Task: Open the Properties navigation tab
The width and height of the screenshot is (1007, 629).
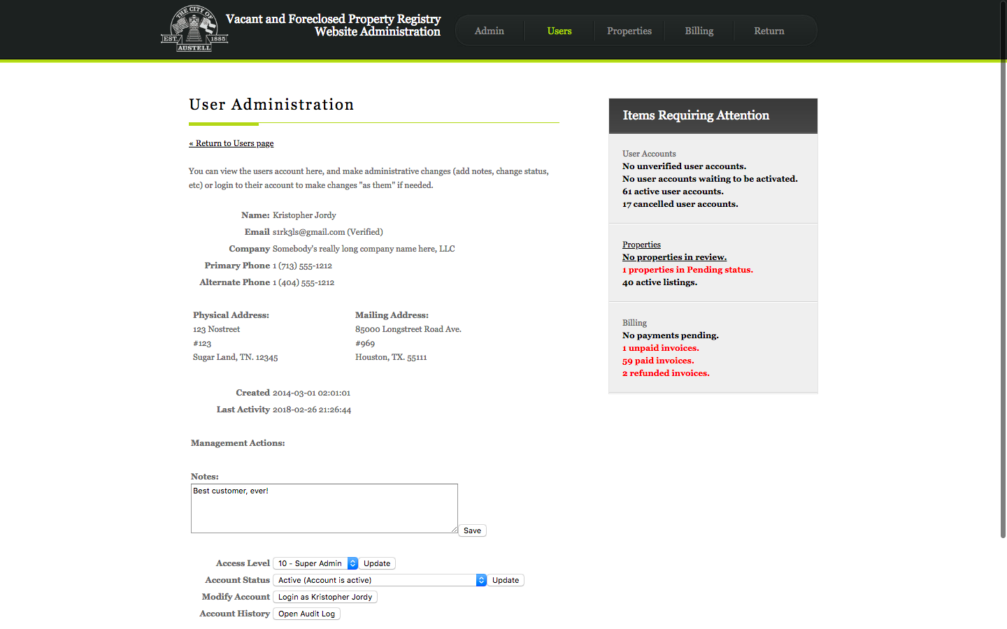Action: [x=629, y=31]
